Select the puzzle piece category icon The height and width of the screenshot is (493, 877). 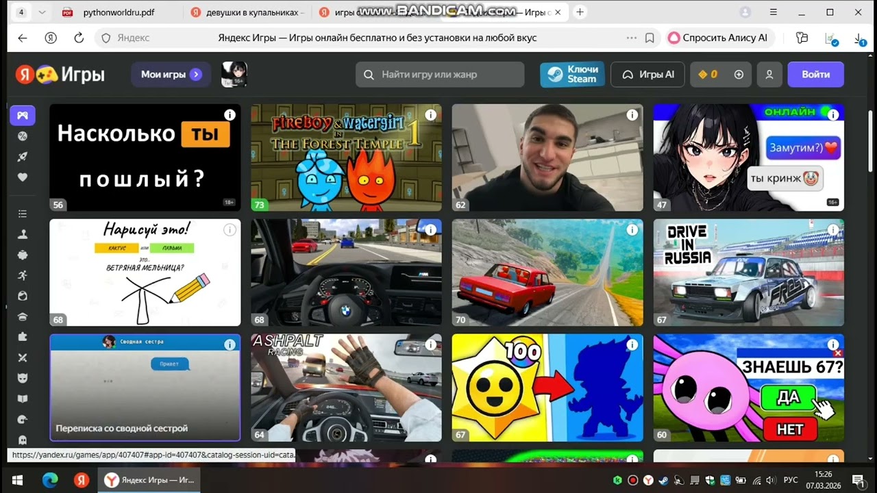tap(23, 336)
